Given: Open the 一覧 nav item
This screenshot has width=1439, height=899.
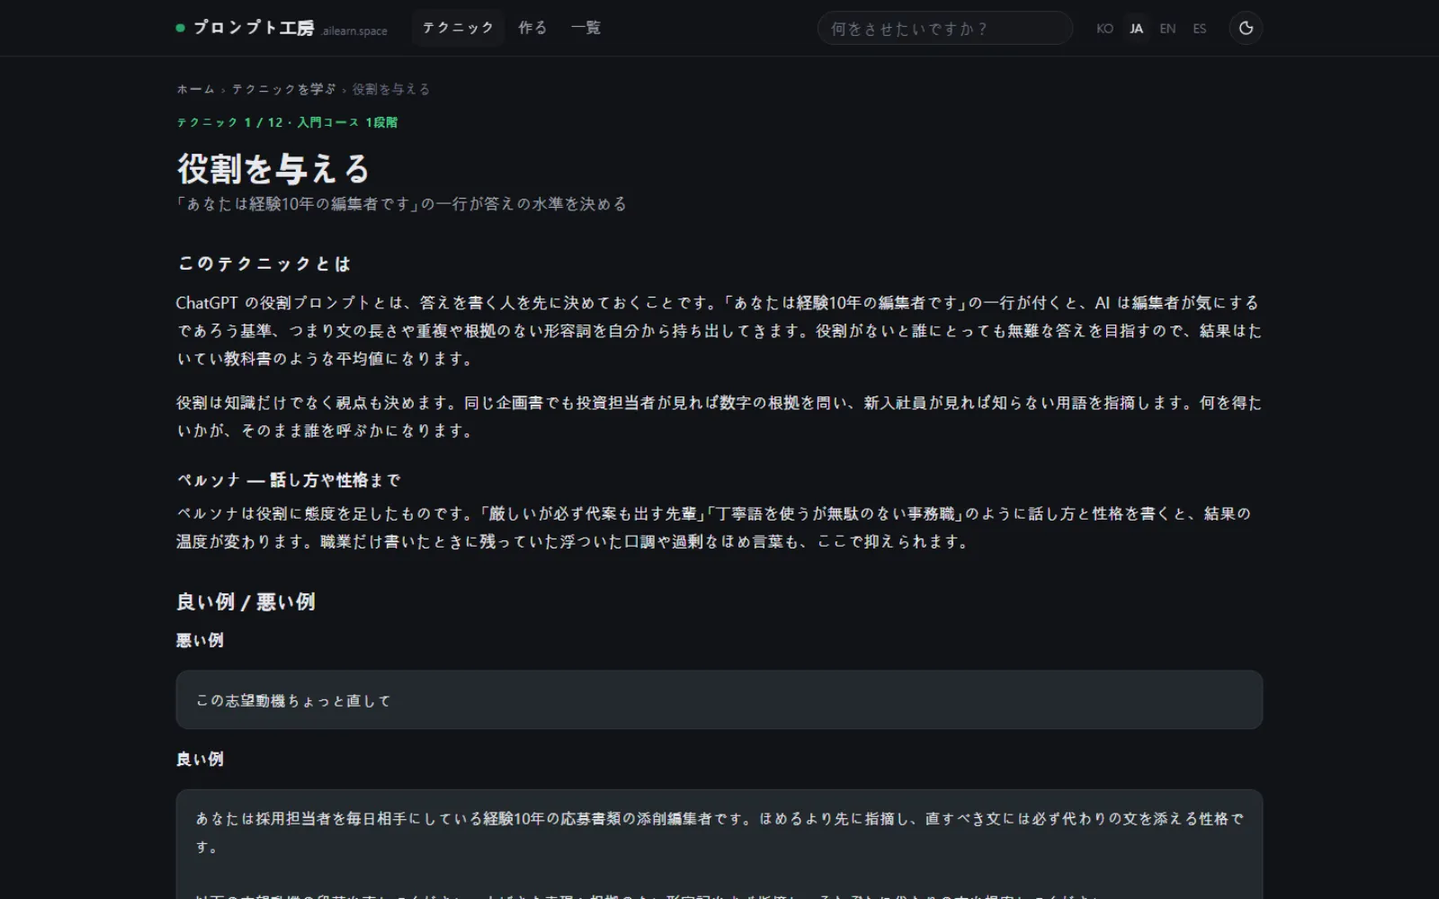Looking at the screenshot, I should coord(585,28).
